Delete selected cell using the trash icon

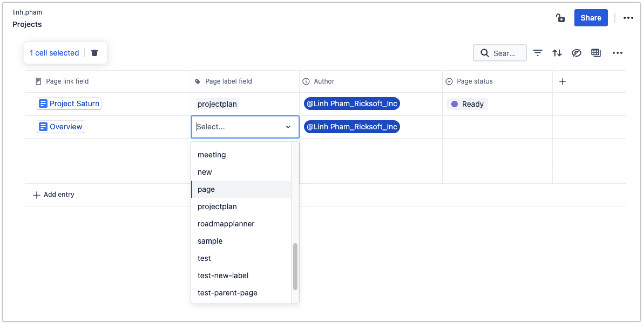pyautogui.click(x=94, y=53)
